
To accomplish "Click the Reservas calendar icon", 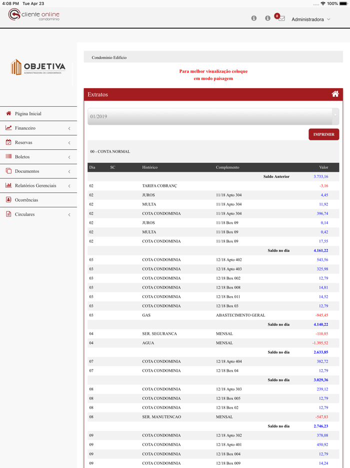I will [8, 142].
